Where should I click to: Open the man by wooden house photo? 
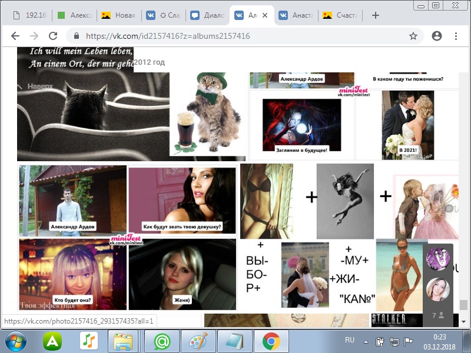(x=72, y=201)
